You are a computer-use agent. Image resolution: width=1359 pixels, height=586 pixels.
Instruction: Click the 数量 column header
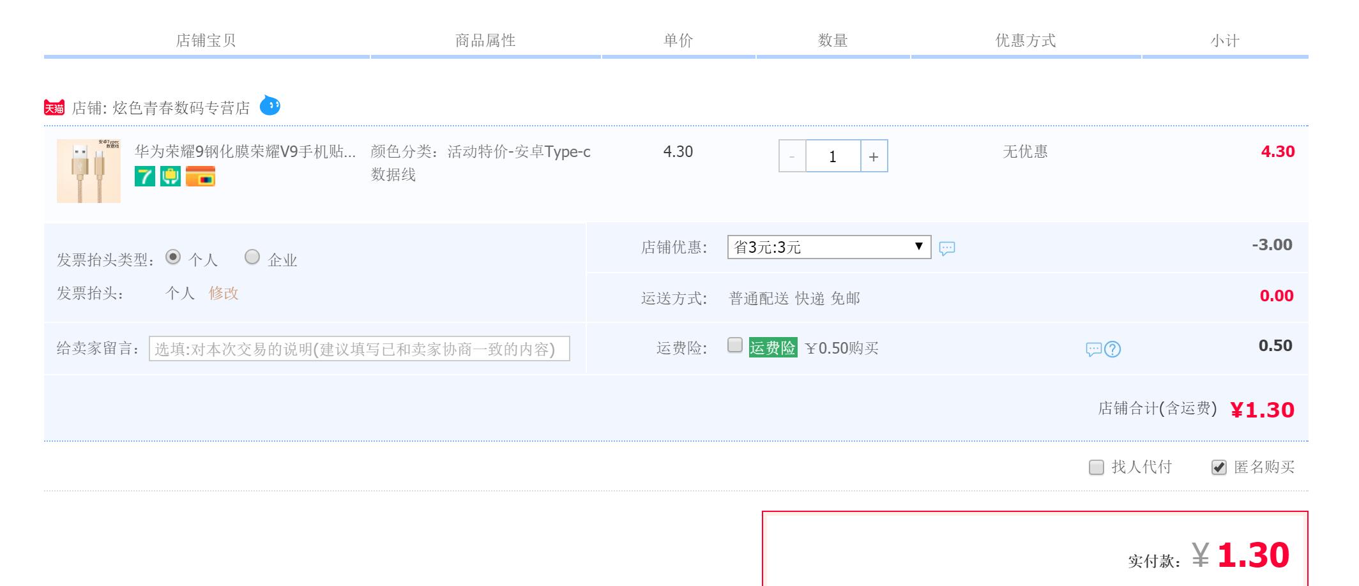[833, 41]
